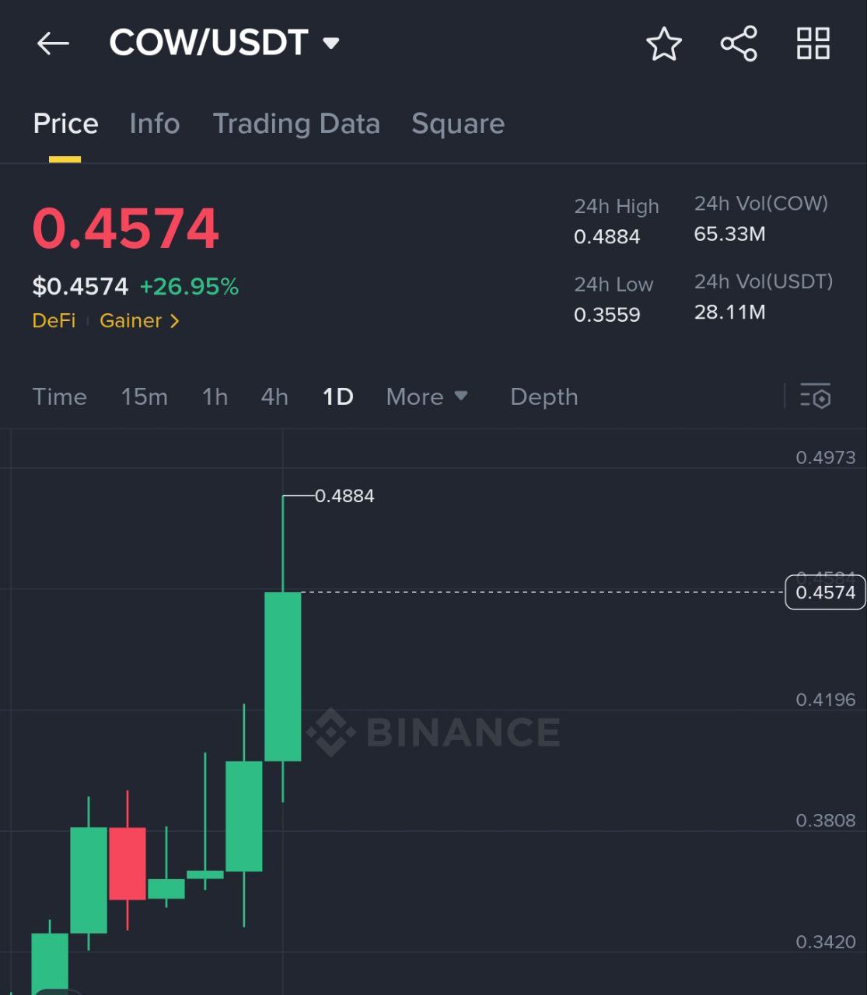867x995 pixels.
Task: Tap the Gainer tag link
Action: tap(131, 321)
